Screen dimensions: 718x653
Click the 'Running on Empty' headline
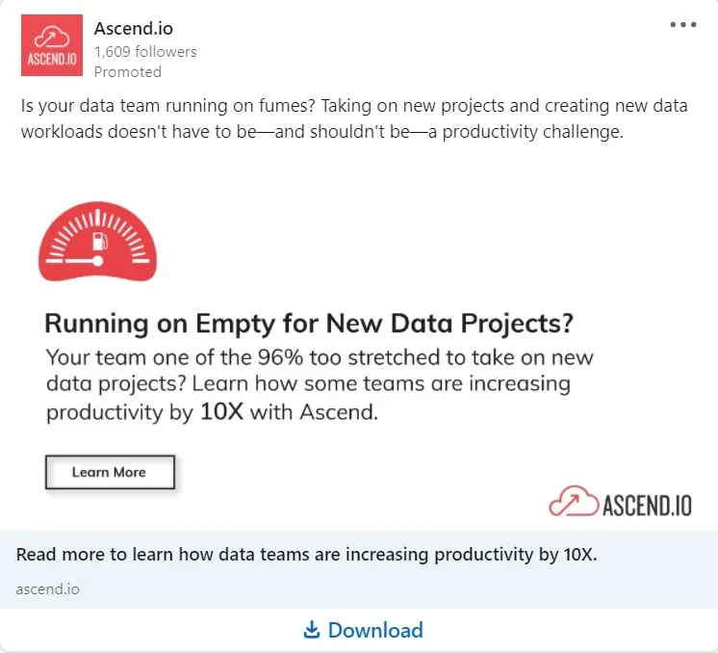(x=309, y=324)
